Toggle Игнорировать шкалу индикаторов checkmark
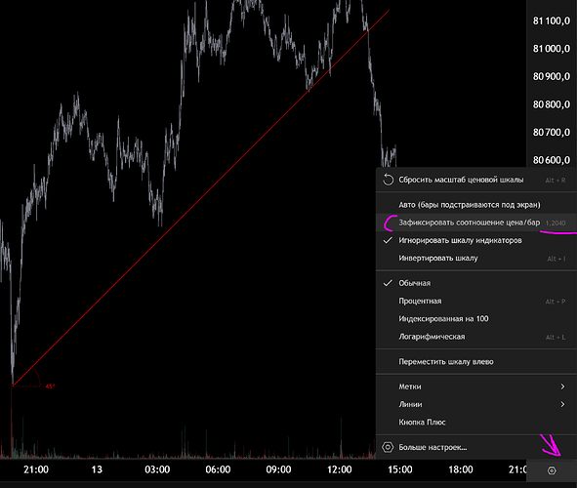 476,240
